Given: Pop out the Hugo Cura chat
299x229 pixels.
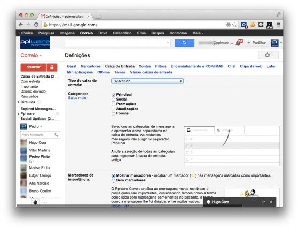Looking at the screenshot, I should click(263, 202).
